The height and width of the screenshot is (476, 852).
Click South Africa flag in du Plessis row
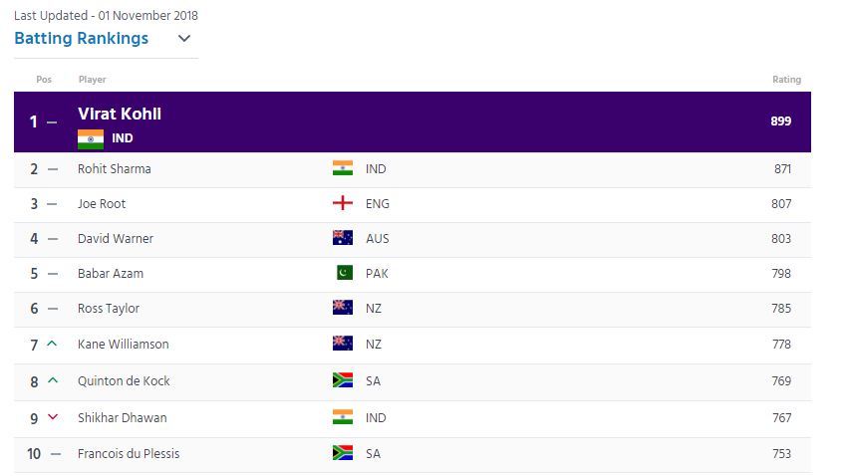pos(343,453)
